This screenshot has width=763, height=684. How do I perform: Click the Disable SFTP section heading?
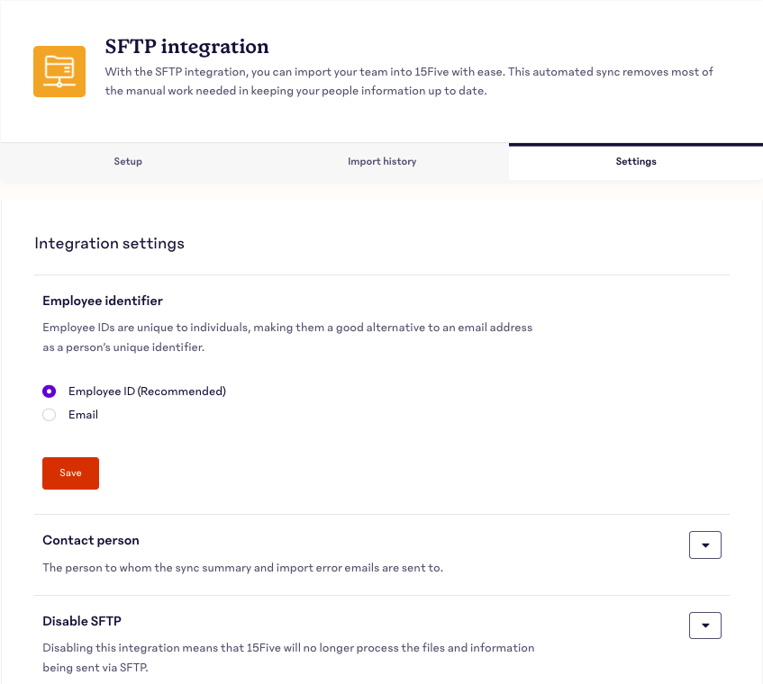[82, 621]
